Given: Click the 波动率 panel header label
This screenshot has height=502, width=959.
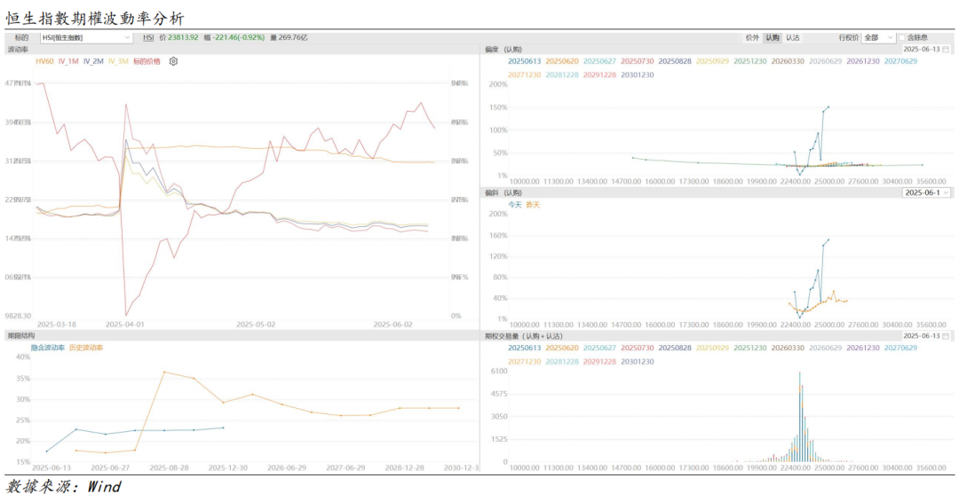Looking at the screenshot, I should [18, 50].
